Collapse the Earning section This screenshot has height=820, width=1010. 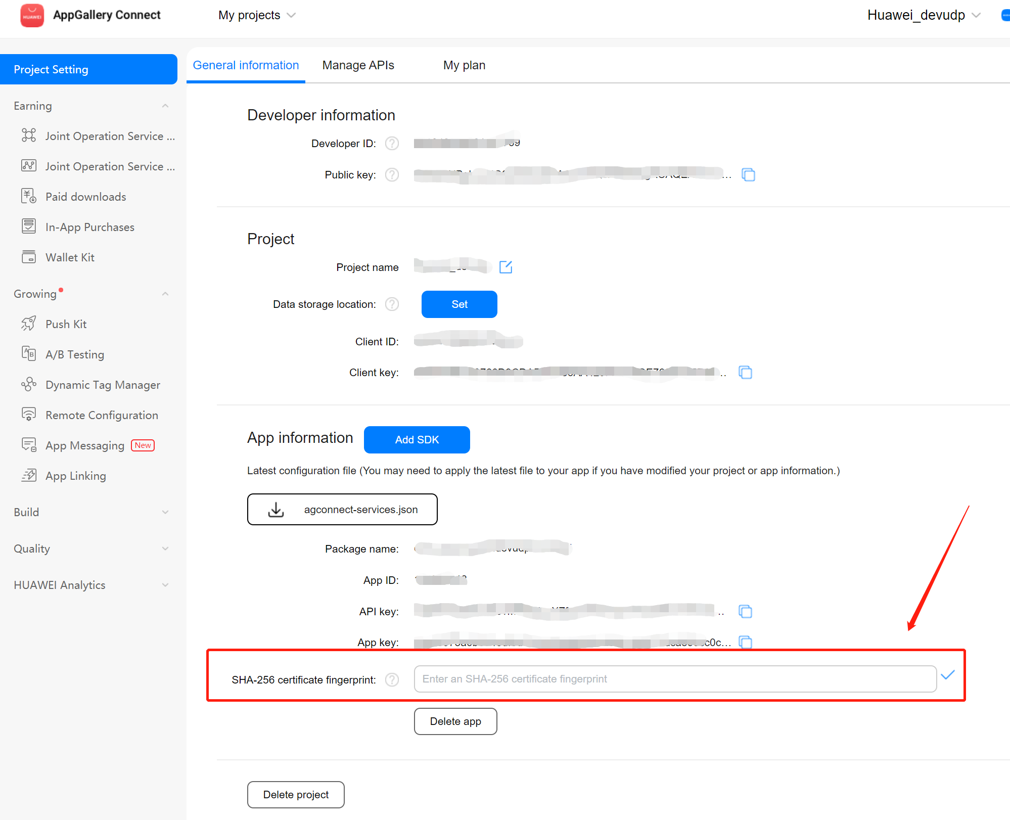tap(165, 106)
